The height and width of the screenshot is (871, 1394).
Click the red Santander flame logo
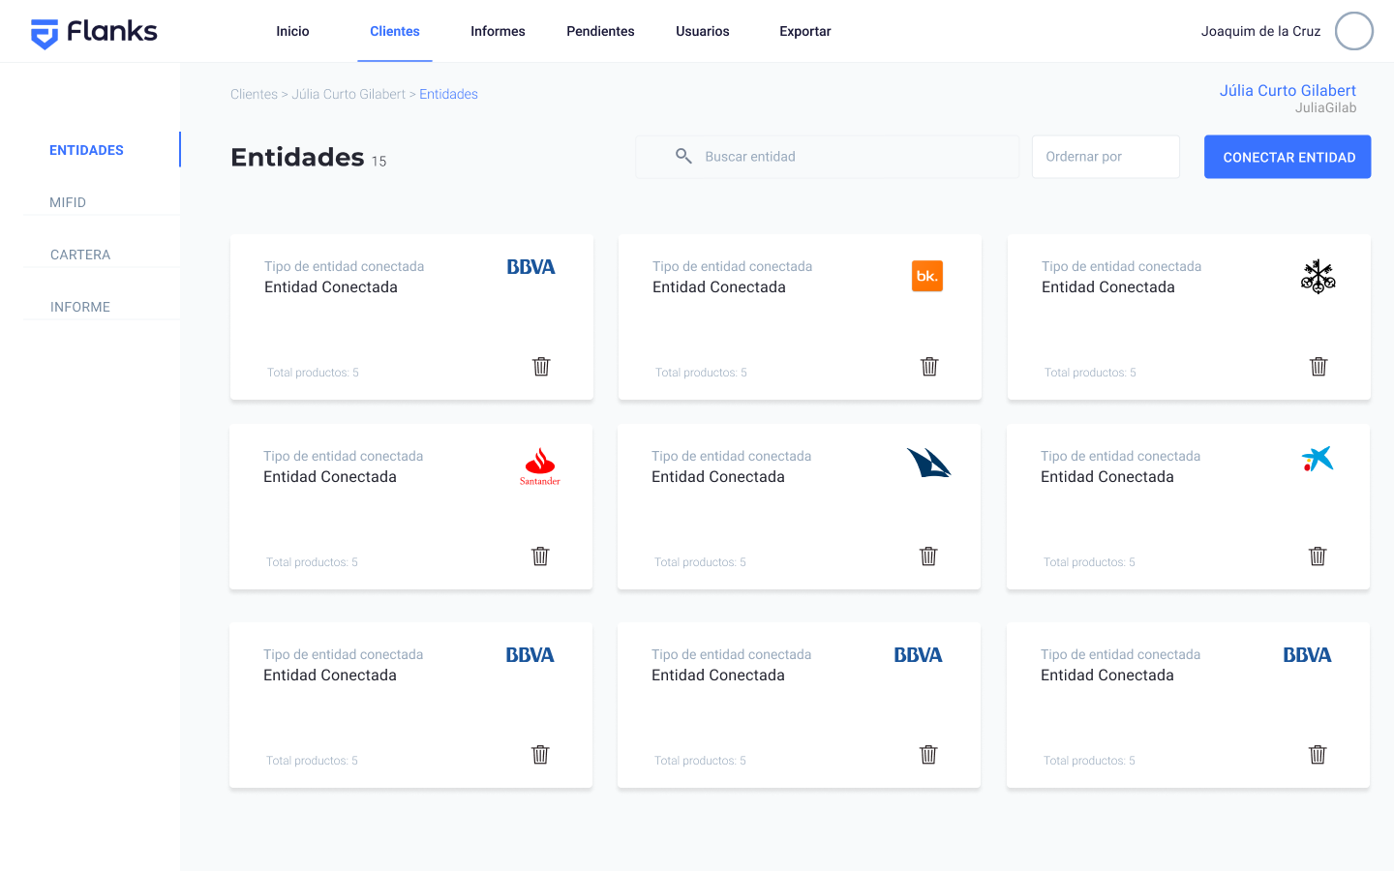(x=540, y=466)
